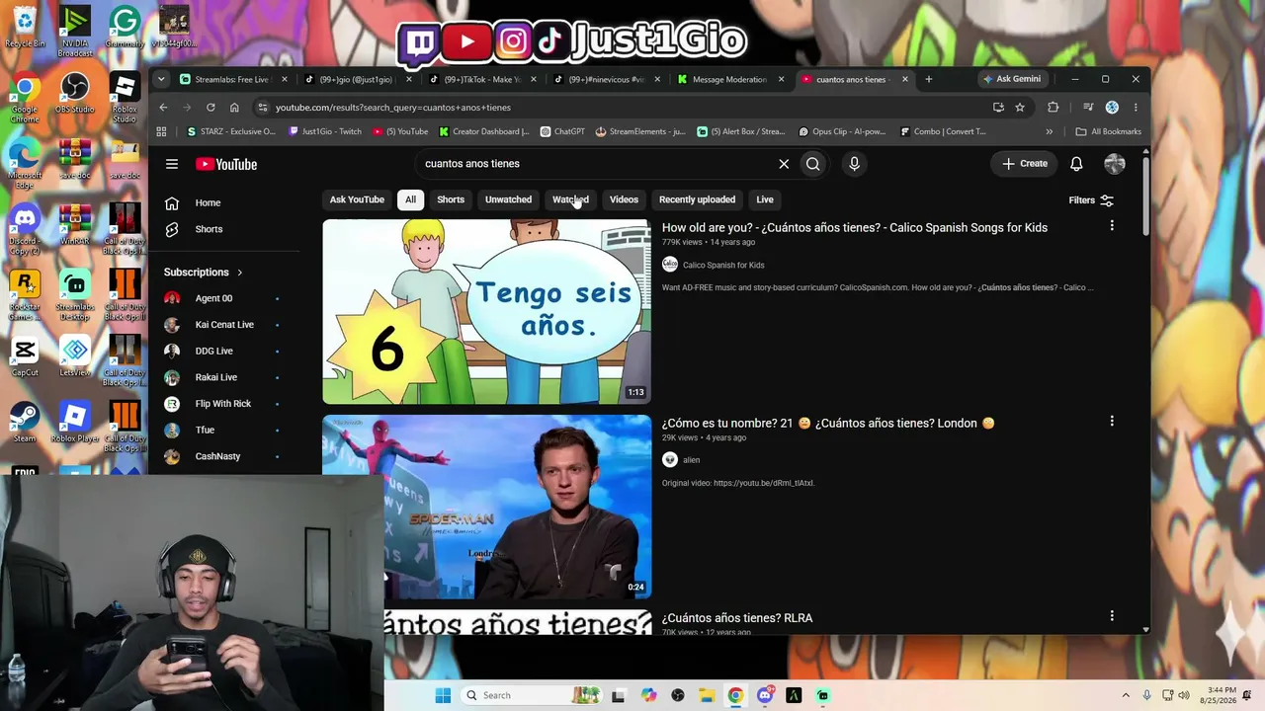This screenshot has width=1265, height=711.
Task: Open the Just1Gio - Twitch bookmark
Action: point(325,131)
